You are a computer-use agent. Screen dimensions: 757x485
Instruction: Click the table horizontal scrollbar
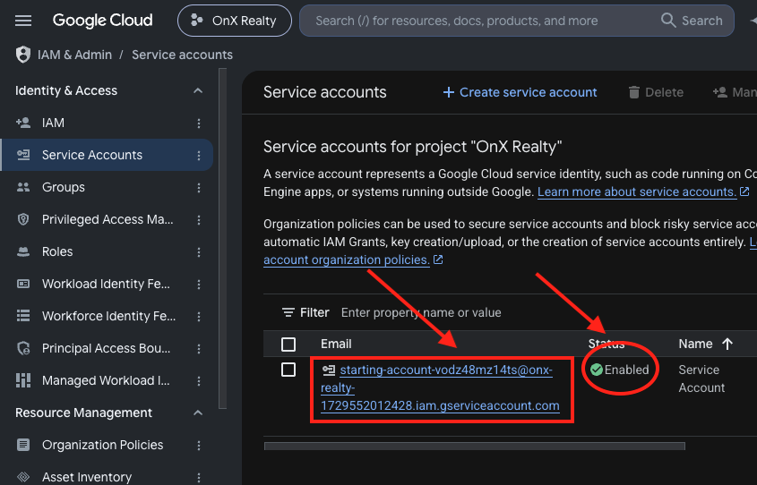pos(475,446)
